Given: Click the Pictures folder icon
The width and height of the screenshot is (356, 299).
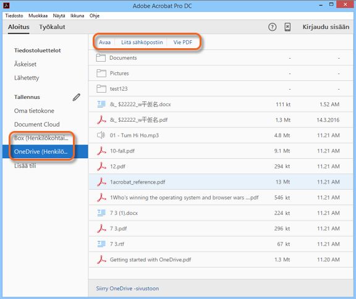Looking at the screenshot, I should coord(101,74).
